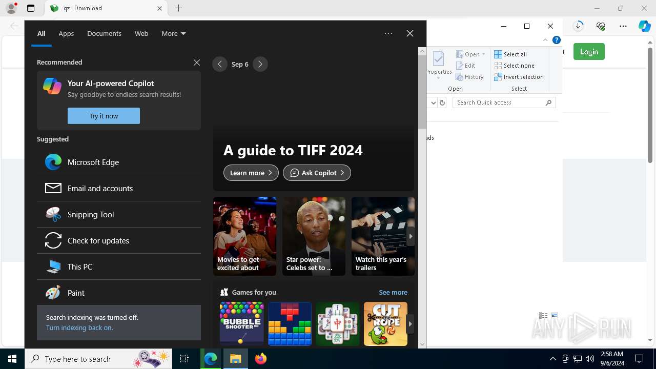Screen dimensions: 656x369
Task: Click Properties in Explorer ribbon
Action: tap(439, 66)
